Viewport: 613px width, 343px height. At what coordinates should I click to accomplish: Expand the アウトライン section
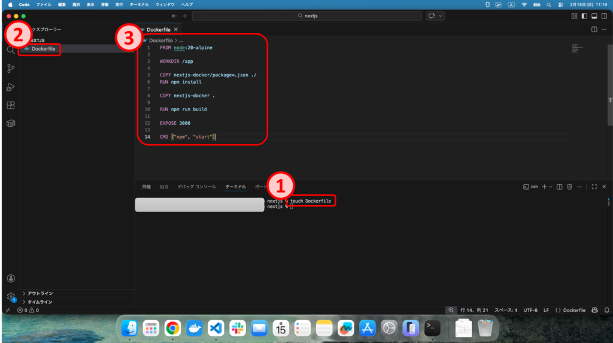coord(40,293)
